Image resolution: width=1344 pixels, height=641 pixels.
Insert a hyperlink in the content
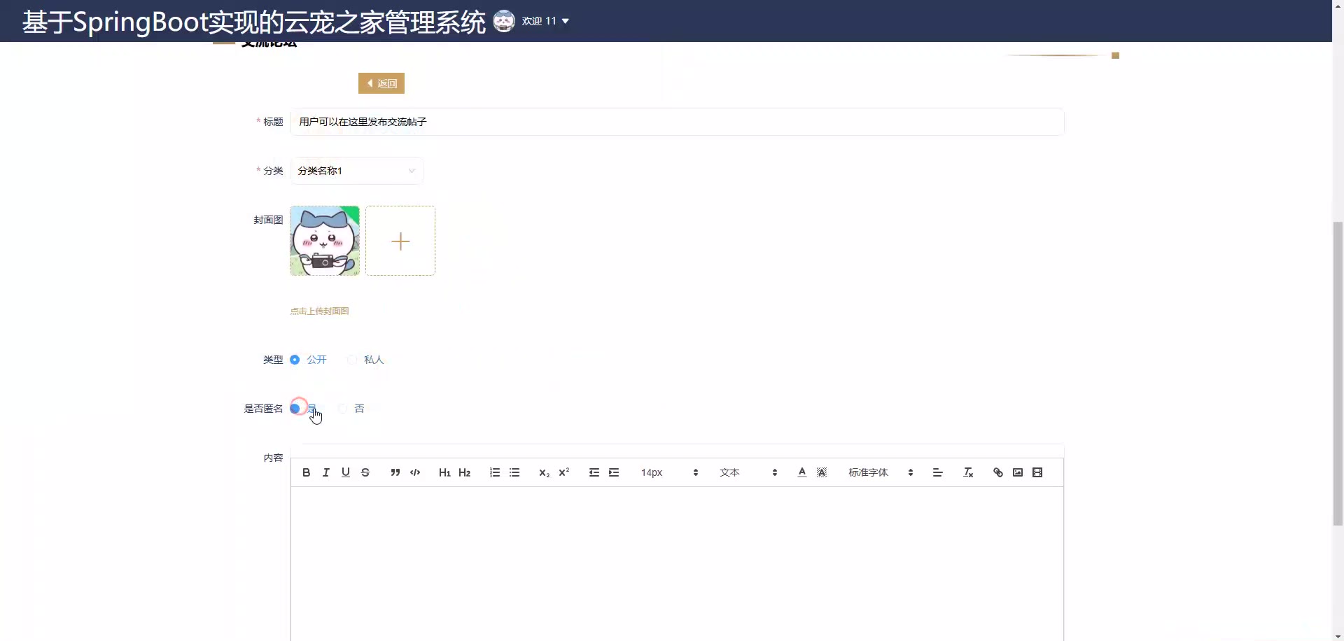coord(998,472)
